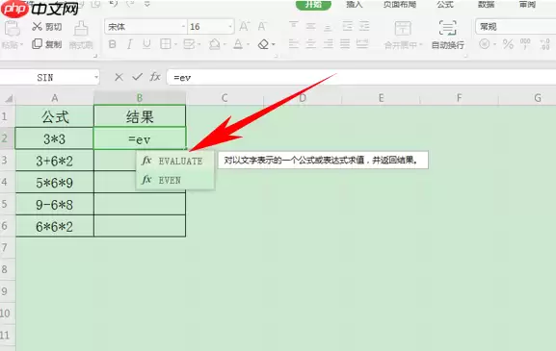Image resolution: width=556 pixels, height=351 pixels.
Task: Click the align right icon
Action: [x=328, y=44]
